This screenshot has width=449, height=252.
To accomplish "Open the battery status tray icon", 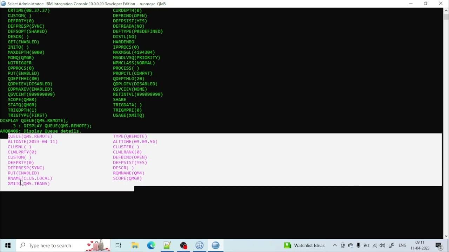I will click(x=366, y=245).
